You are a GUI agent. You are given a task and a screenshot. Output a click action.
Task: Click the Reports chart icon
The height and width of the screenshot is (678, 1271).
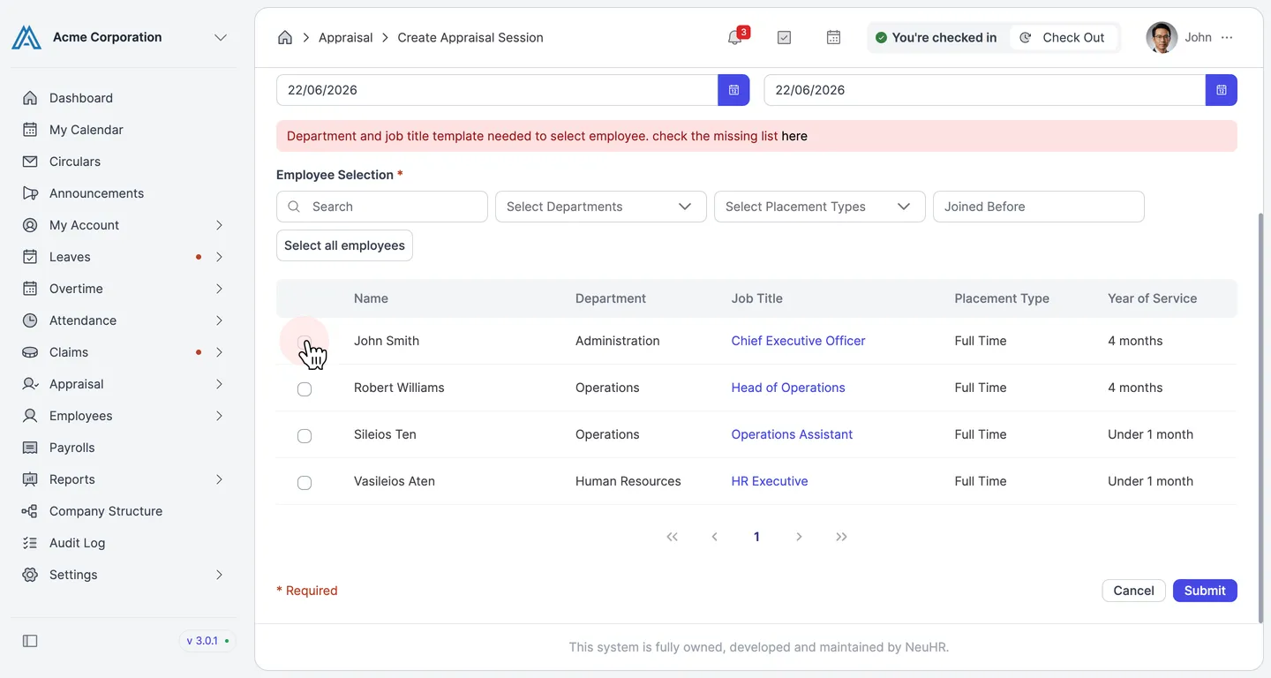tap(30, 479)
